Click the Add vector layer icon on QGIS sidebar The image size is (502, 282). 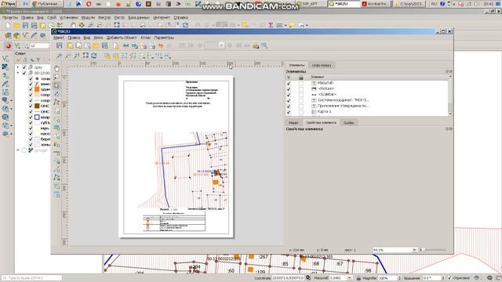click(5, 59)
